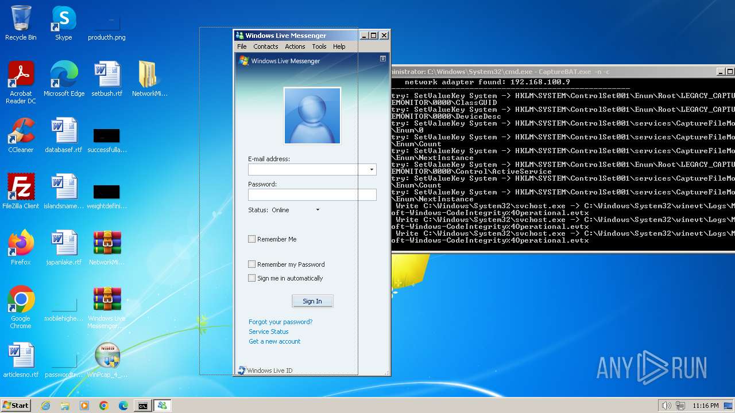Enable the Remember Me checkbox
The image size is (735, 413).
click(252, 239)
